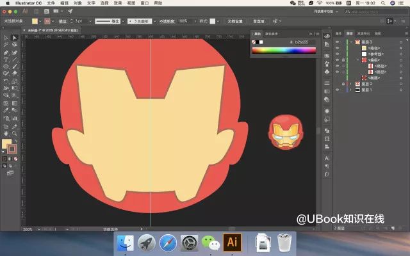Click the 文档设置 button
This screenshot has width=410, height=256.
(x=235, y=21)
